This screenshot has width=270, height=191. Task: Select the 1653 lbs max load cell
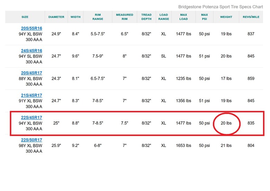pos(183,146)
